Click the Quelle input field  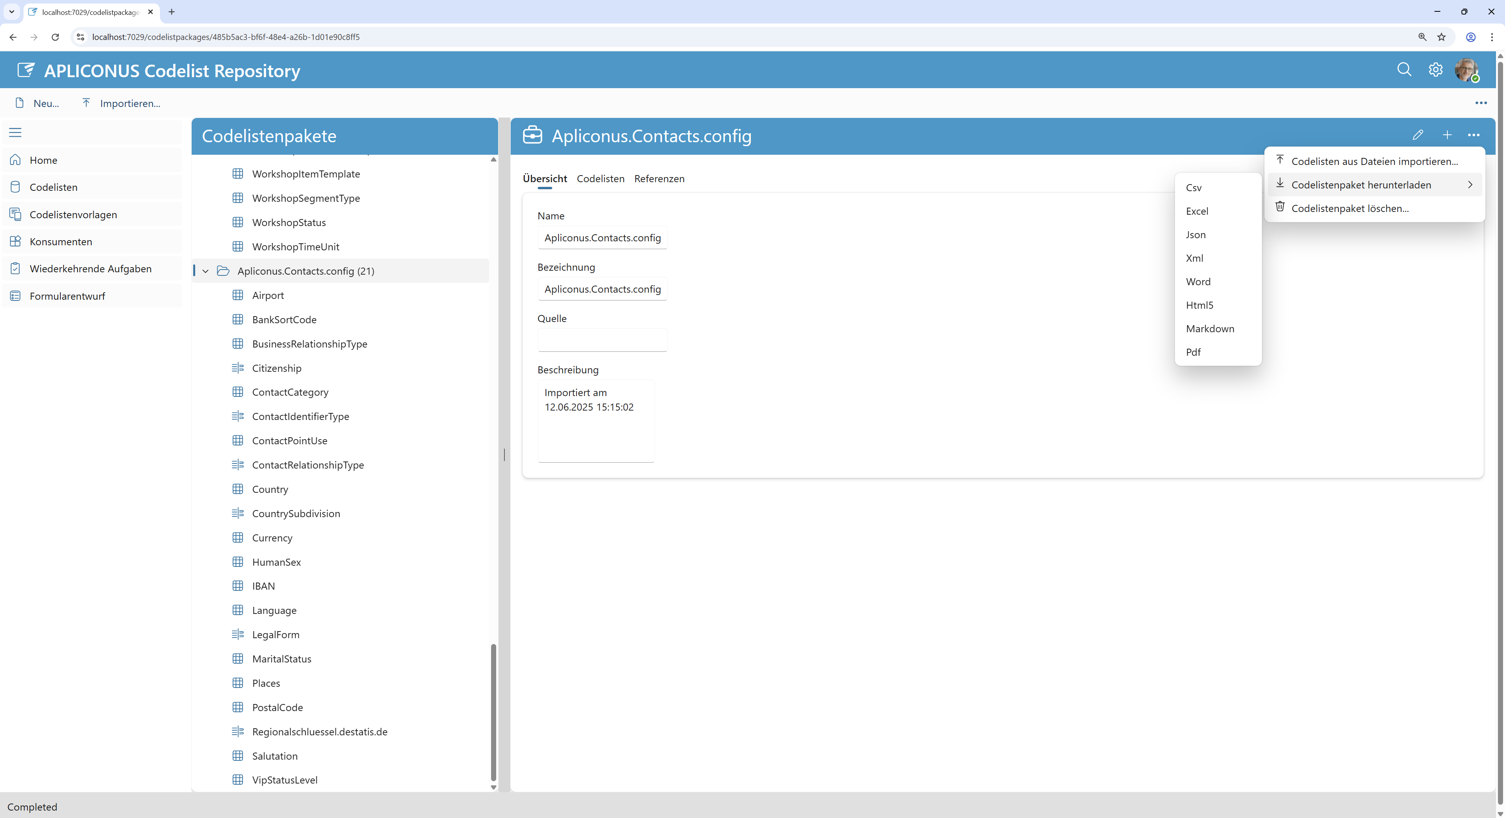(602, 340)
